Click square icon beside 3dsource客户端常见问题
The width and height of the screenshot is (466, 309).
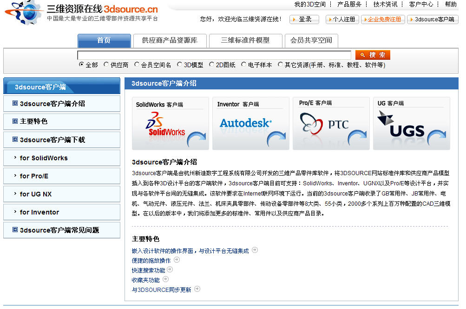(x=15, y=230)
